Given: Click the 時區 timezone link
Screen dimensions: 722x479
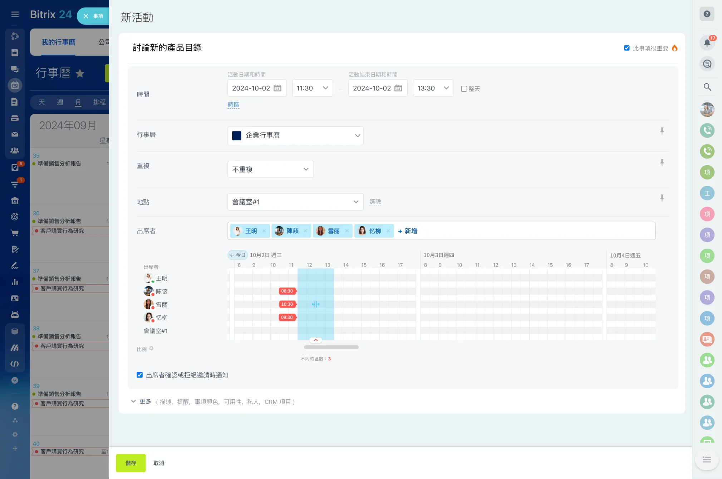Looking at the screenshot, I should (x=233, y=105).
